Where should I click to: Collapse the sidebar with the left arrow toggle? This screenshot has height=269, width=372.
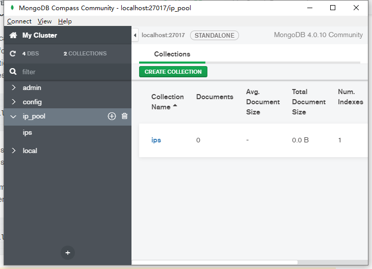[135, 35]
